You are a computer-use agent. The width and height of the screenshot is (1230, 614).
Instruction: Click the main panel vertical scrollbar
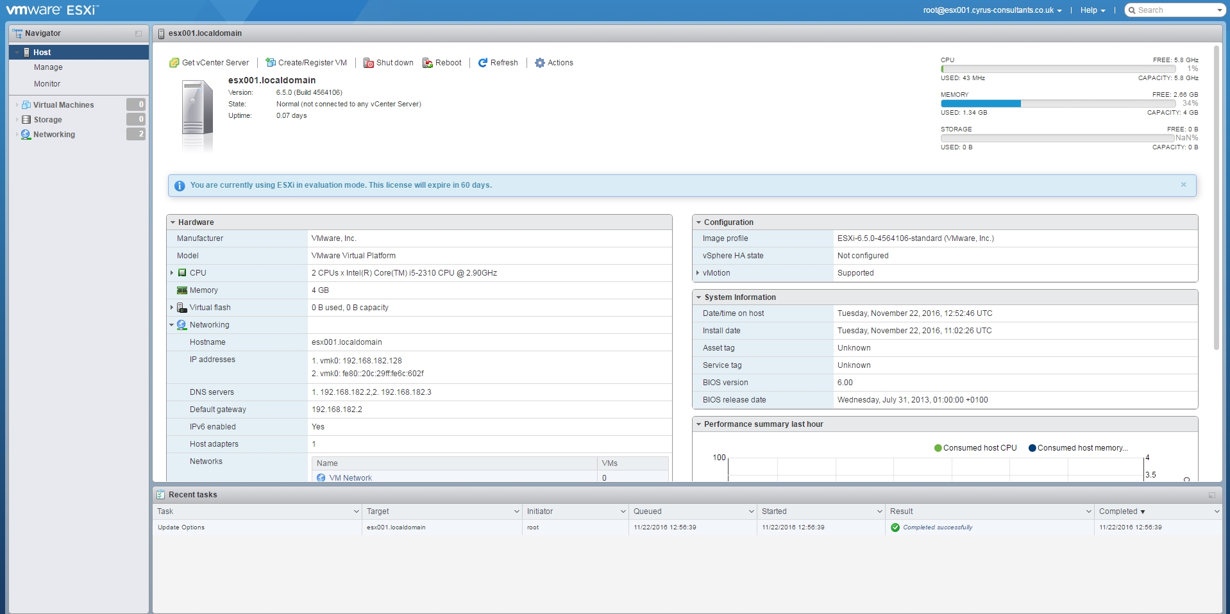pyautogui.click(x=1217, y=197)
